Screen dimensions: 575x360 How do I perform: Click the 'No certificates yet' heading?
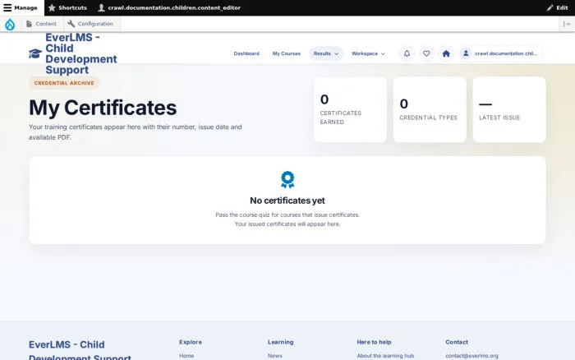pos(287,201)
